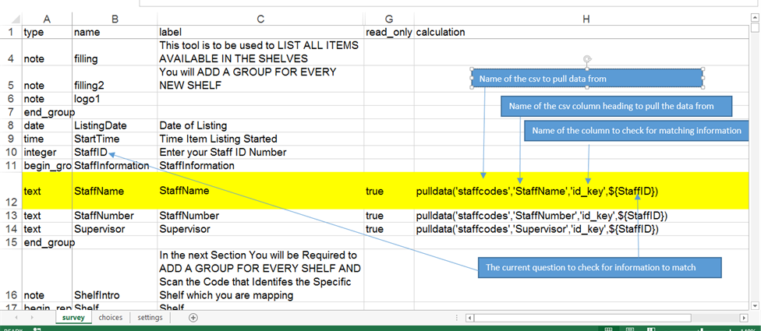Click row 12 header to select the row
The height and width of the screenshot is (331, 761).
pos(10,191)
